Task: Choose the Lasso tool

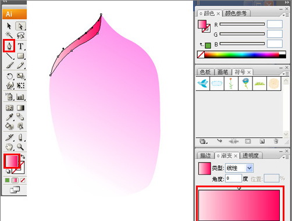Action: 20,35
